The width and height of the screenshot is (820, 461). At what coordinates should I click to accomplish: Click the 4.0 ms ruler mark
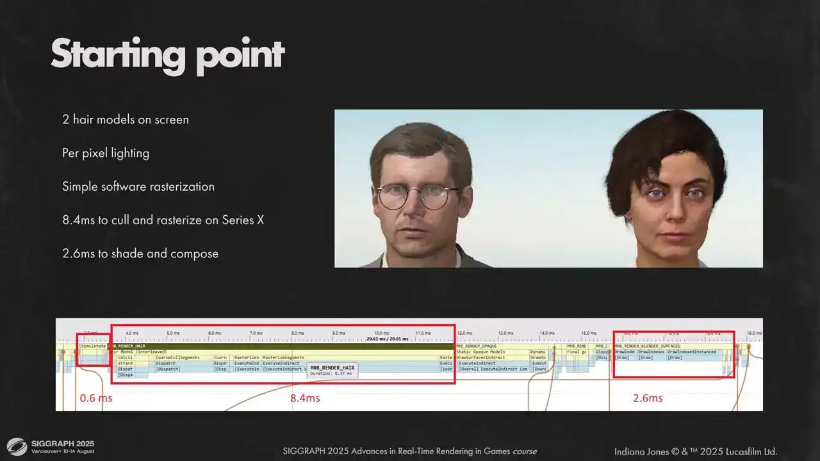click(132, 333)
